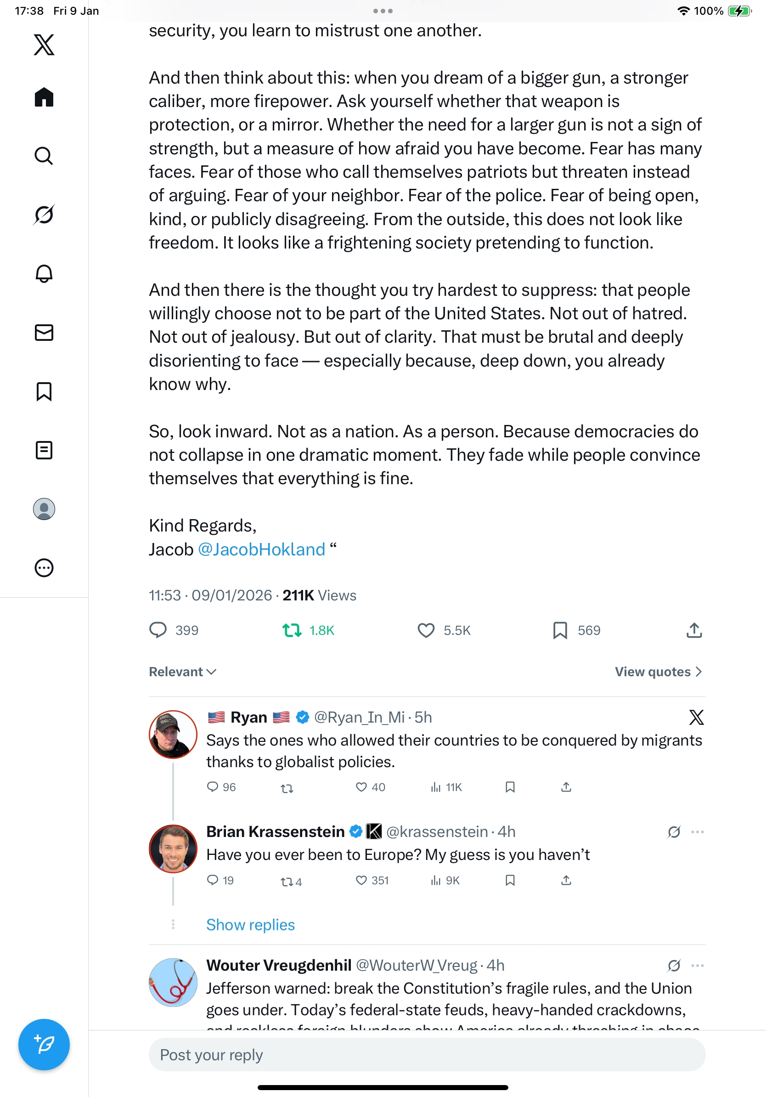Image resolution: width=766 pixels, height=1097 pixels.
Task: Open the Home feed from sidebar
Action: 44,97
